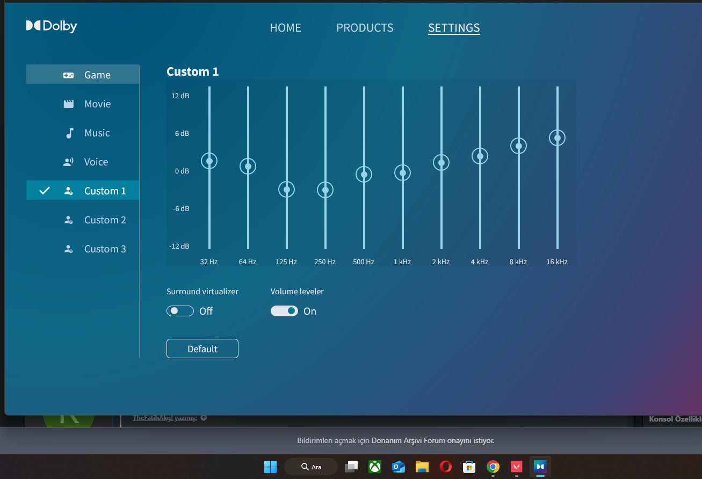Toggle the Surround virtualizer switch
The height and width of the screenshot is (479, 702).
click(x=180, y=311)
